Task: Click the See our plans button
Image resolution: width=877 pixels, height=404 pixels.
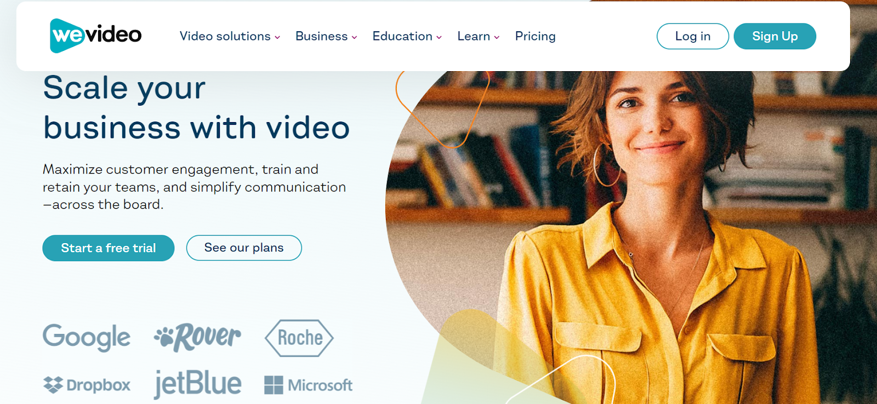Action: 244,248
